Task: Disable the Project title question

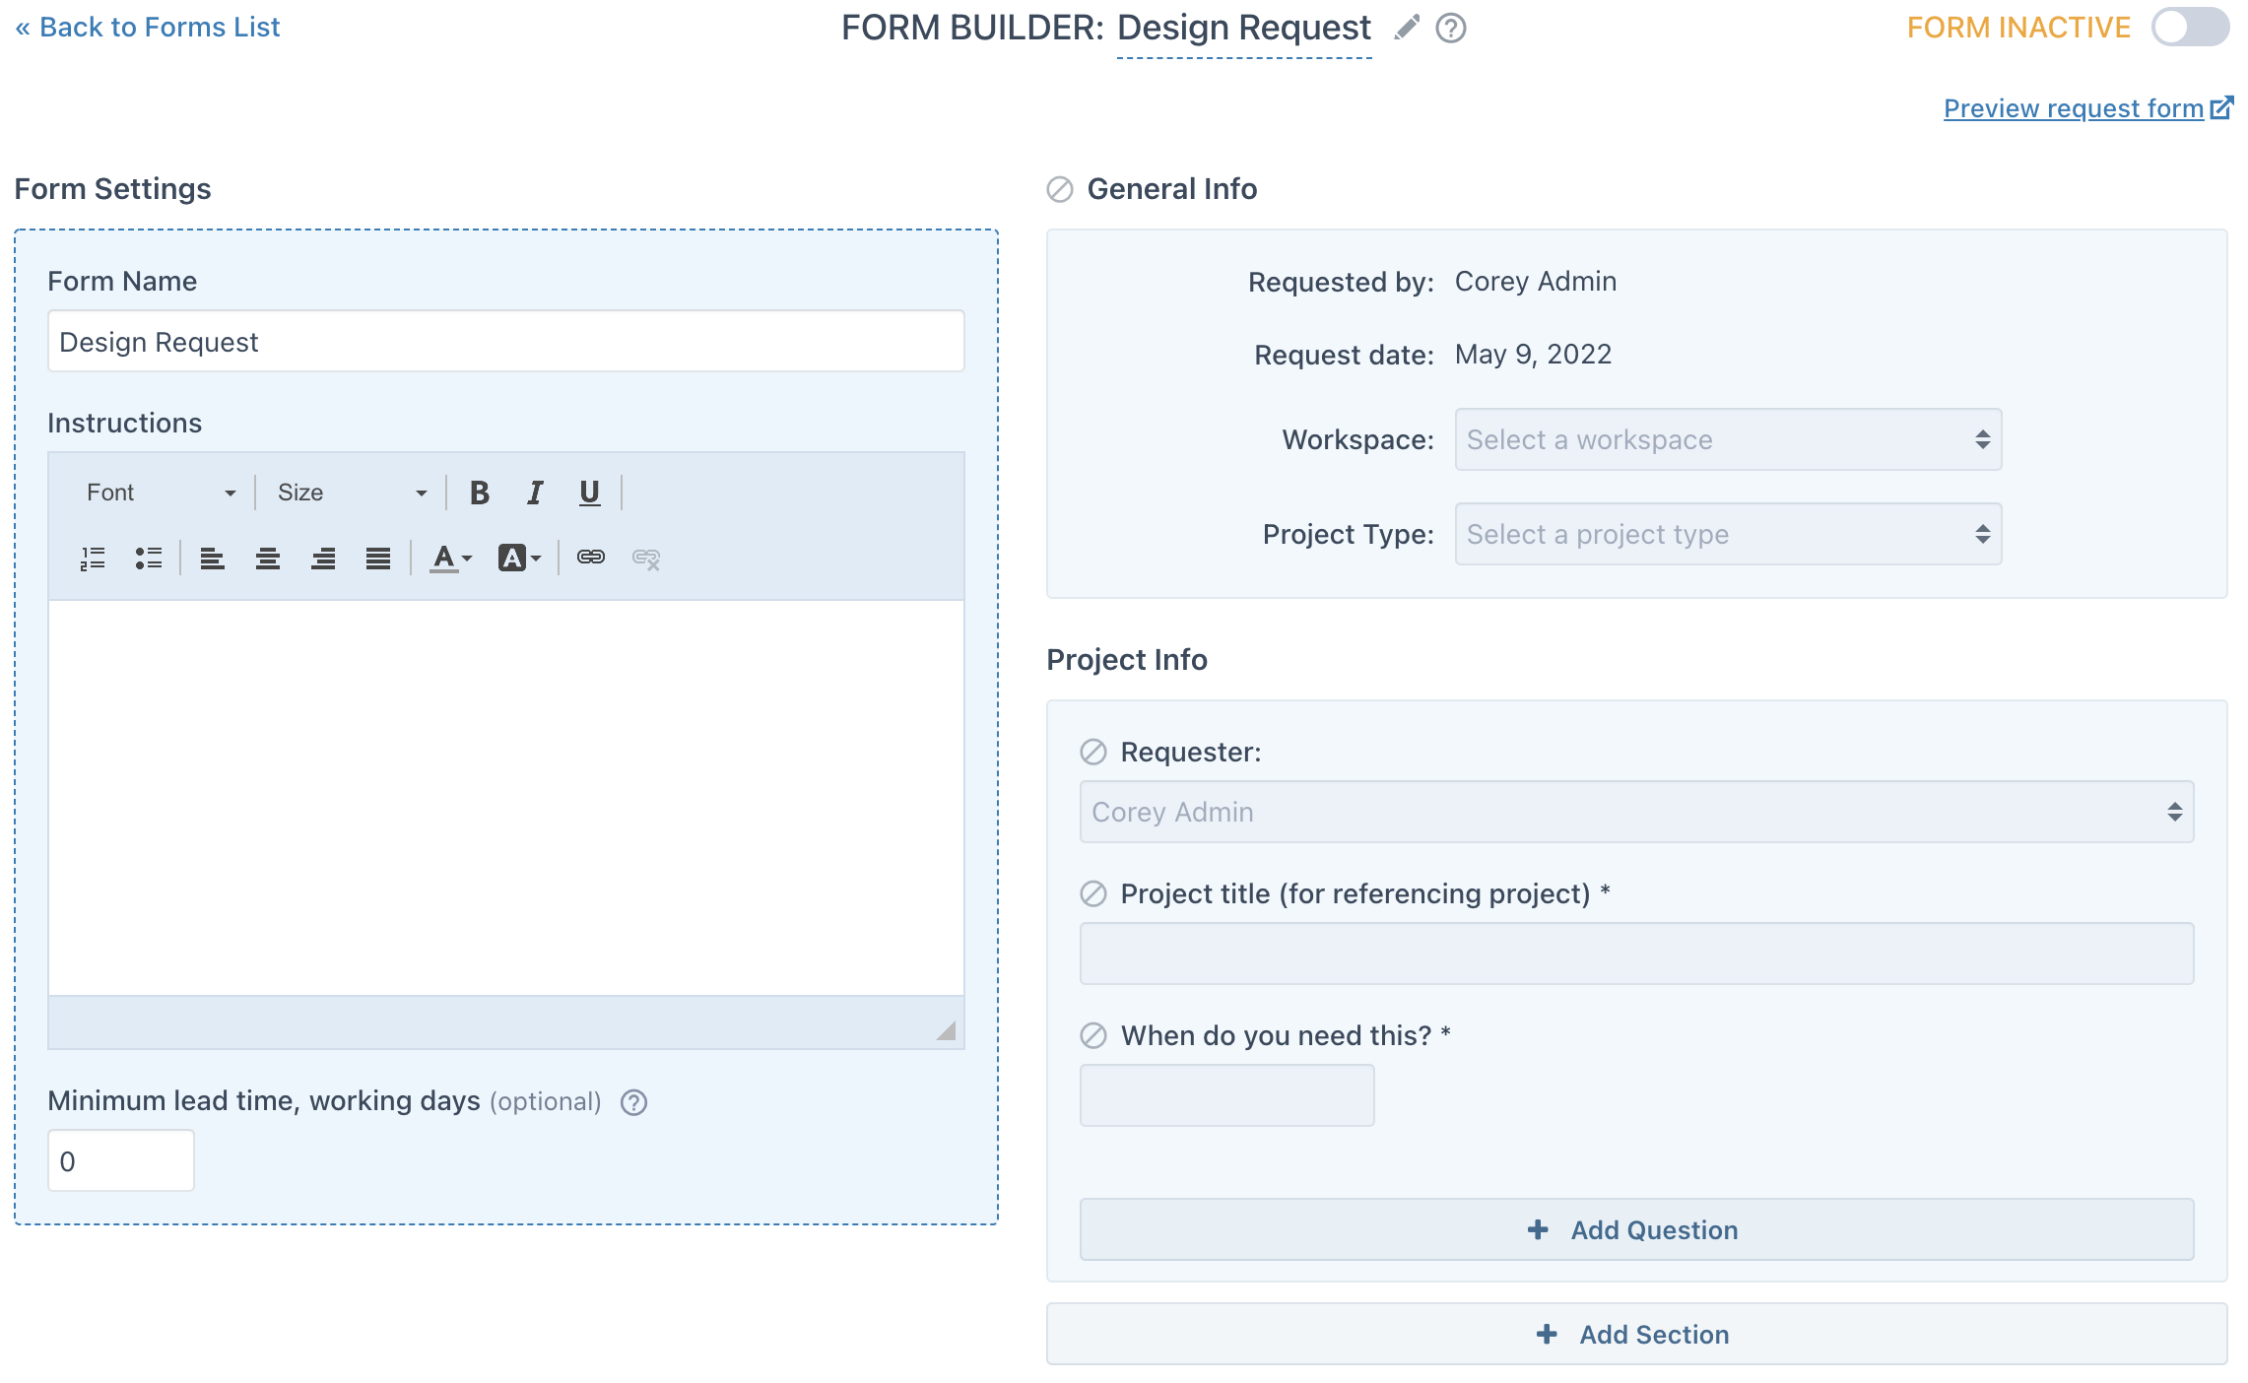Action: coord(1091,894)
